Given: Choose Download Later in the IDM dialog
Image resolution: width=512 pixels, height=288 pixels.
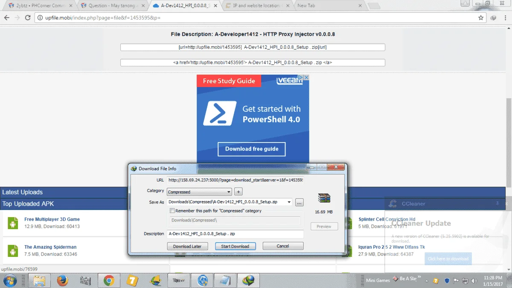Looking at the screenshot, I should 187,246.
